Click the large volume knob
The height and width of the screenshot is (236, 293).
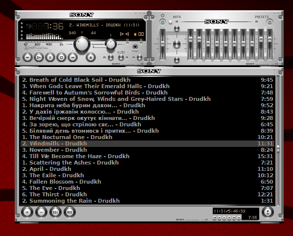click(82, 45)
